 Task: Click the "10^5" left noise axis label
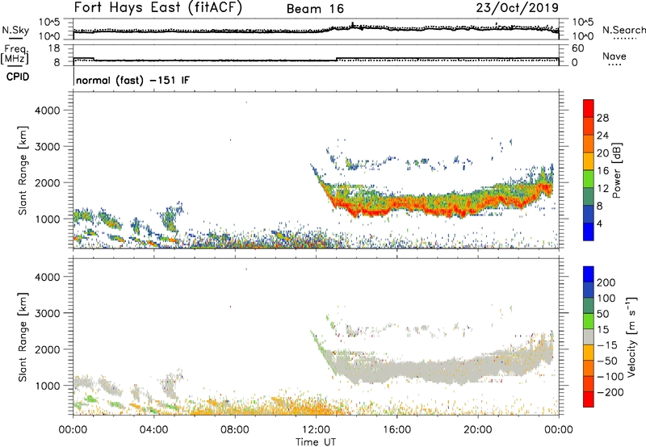pos(49,22)
